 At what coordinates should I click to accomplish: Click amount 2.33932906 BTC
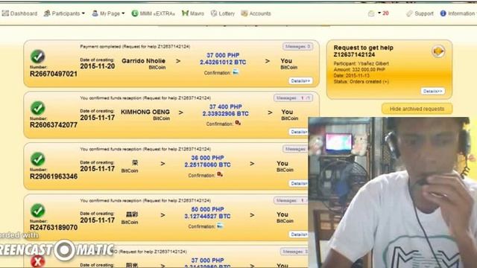[x=225, y=113]
